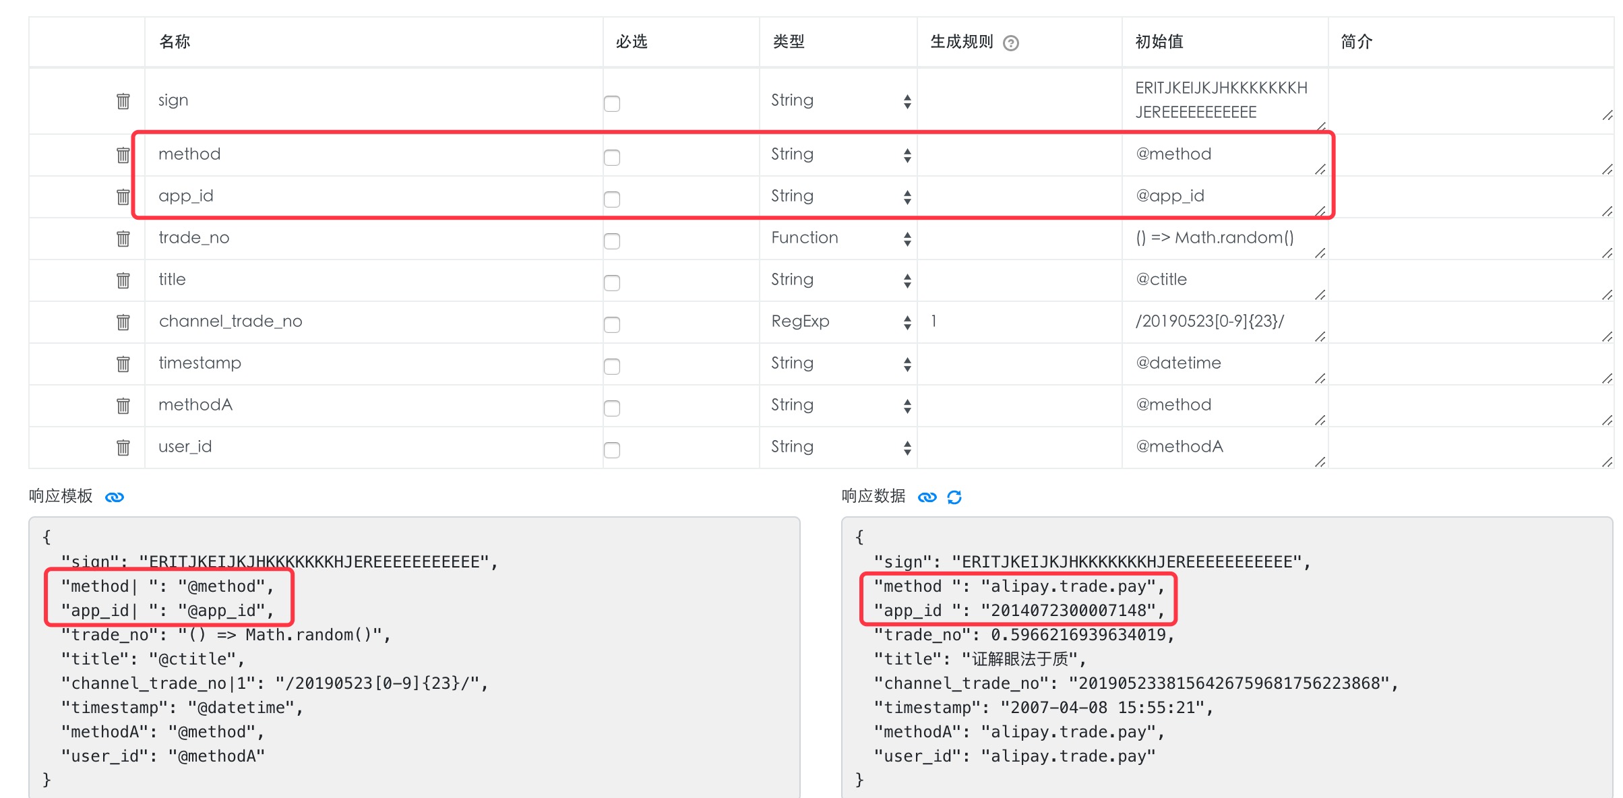The height and width of the screenshot is (798, 1623).
Task: Toggle required checkbox for trade_no
Action: point(612,241)
